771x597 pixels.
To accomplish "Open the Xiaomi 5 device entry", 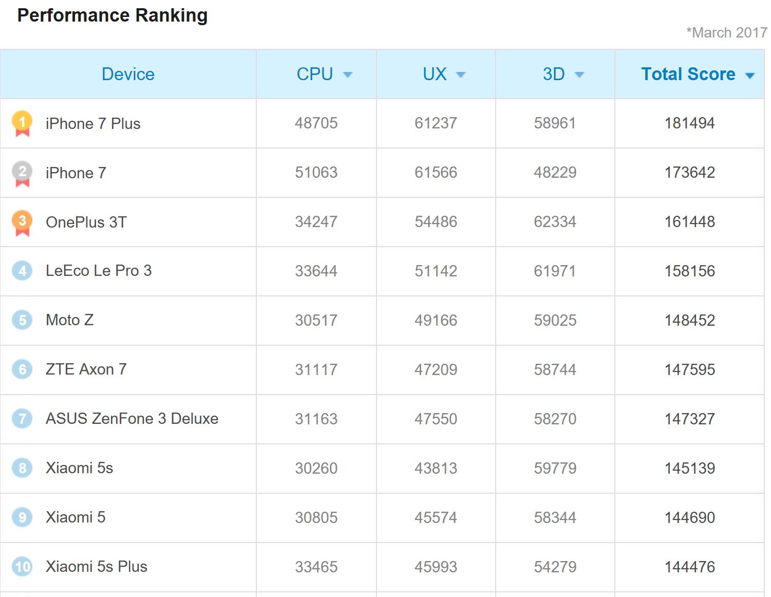I will tap(76, 517).
